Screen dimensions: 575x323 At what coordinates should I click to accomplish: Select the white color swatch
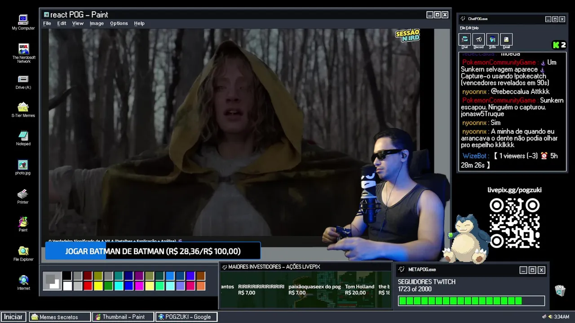[x=67, y=286]
